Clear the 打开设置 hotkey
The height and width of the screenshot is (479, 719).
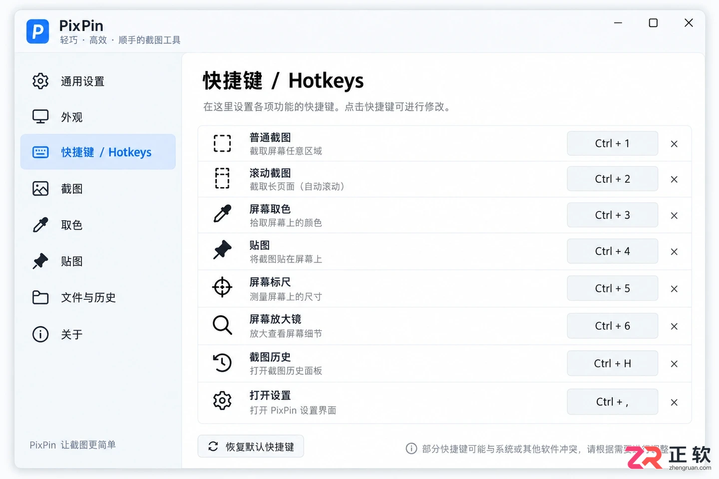click(674, 402)
